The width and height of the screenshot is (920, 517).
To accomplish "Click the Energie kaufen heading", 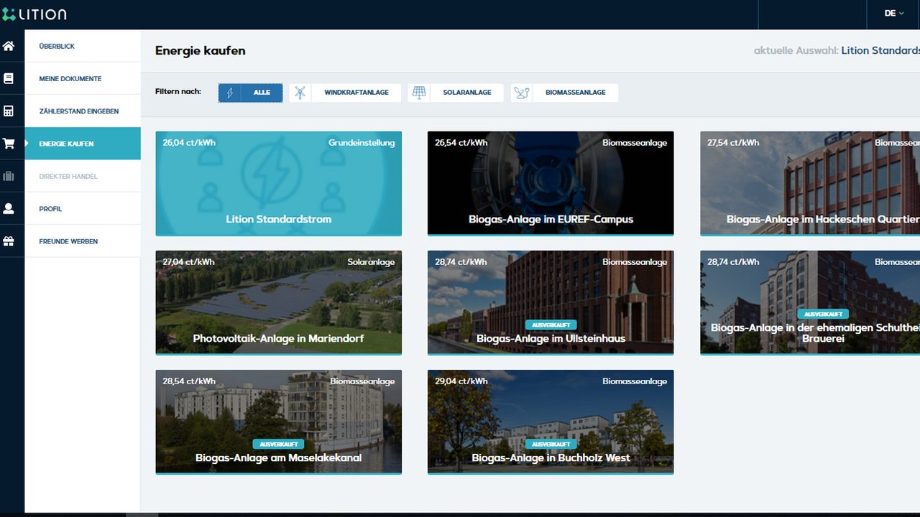I will [201, 51].
